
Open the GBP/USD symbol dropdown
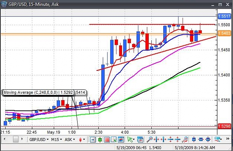(39, 139)
